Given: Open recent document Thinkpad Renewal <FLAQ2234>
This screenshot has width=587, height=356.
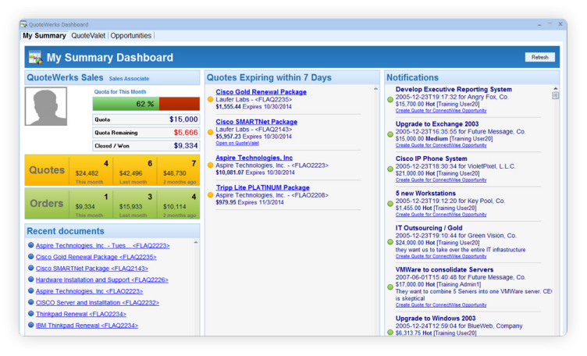Looking at the screenshot, I should coord(81,314).
